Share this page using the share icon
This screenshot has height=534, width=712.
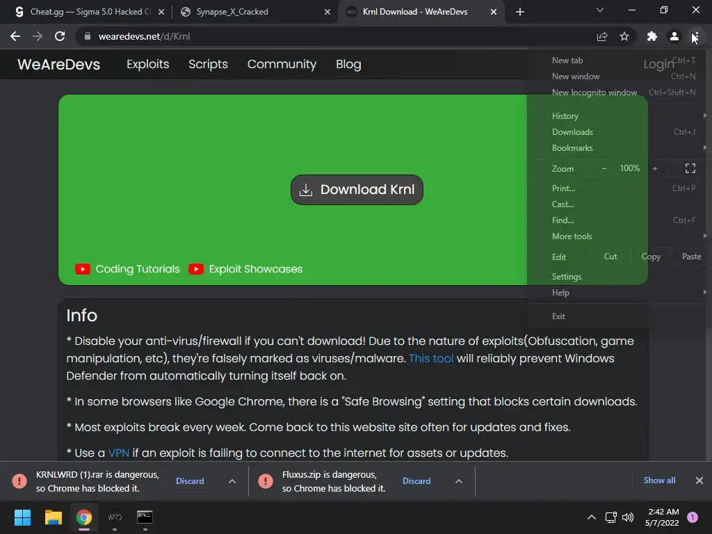pyautogui.click(x=602, y=36)
